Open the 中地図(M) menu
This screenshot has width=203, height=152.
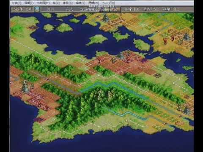[x=43, y=3]
